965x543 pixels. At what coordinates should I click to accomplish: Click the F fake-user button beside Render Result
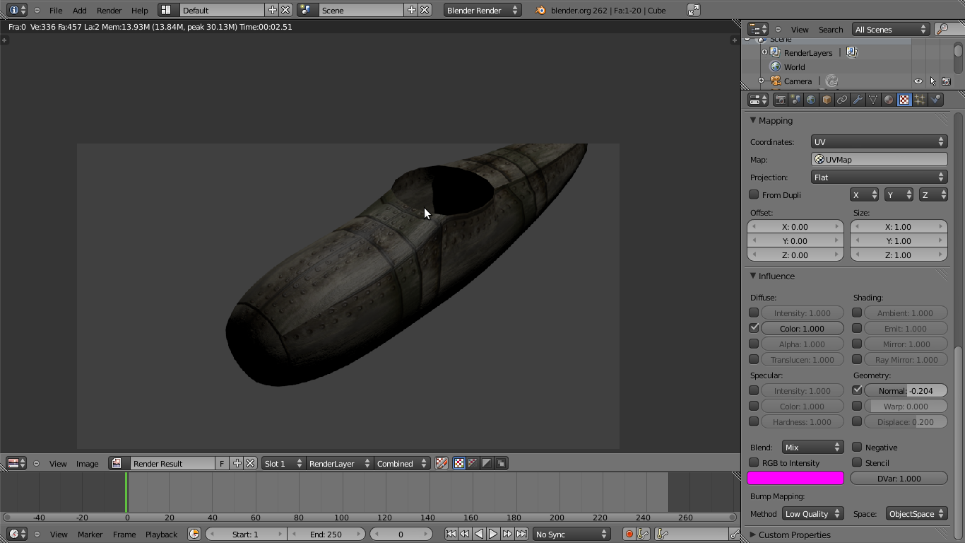(221, 463)
